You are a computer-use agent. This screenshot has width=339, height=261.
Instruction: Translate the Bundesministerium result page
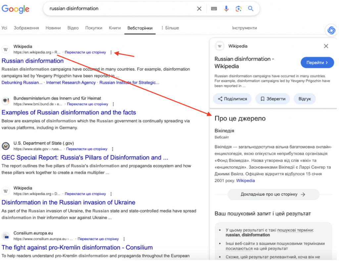click(x=87, y=104)
